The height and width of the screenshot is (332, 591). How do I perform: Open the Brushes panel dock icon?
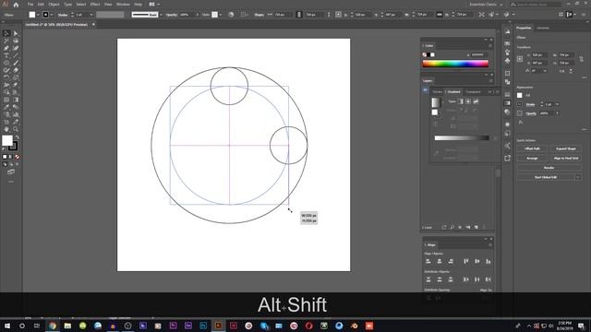pyautogui.click(x=507, y=52)
